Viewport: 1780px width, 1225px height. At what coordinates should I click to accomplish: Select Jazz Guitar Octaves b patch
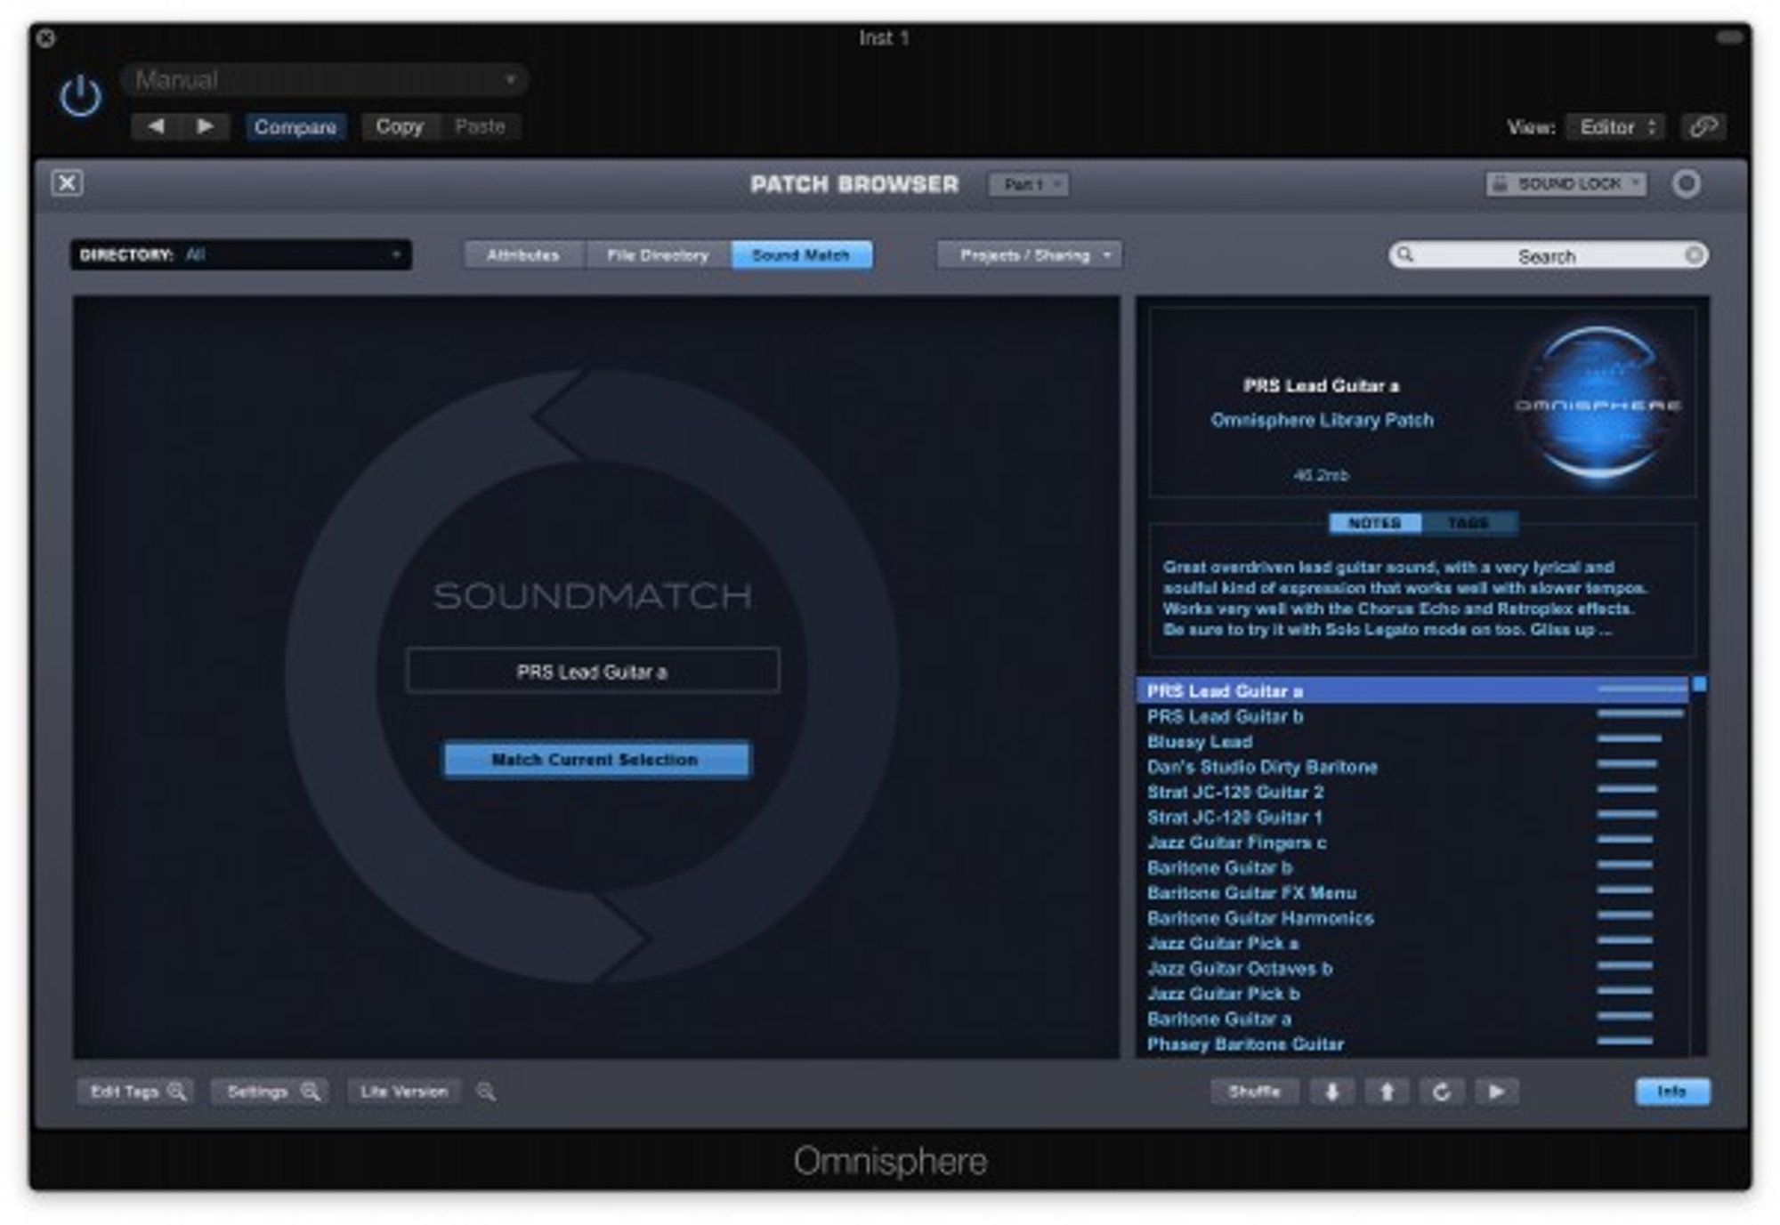click(x=1412, y=968)
